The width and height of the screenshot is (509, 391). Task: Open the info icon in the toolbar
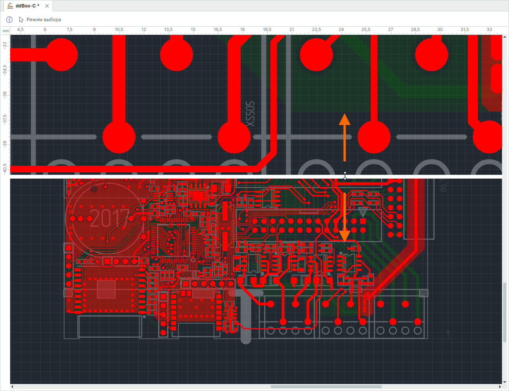coord(9,20)
